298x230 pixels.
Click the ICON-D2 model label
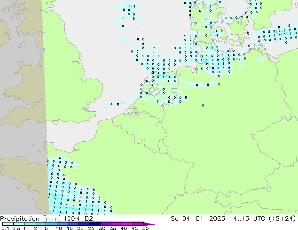coord(78,219)
